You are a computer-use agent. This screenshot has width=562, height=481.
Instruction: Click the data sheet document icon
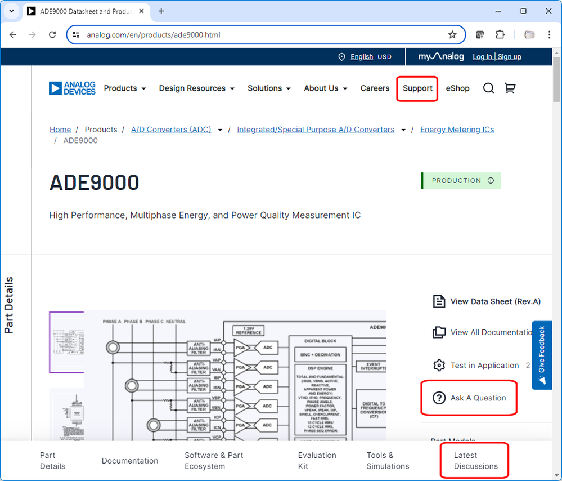[439, 301]
